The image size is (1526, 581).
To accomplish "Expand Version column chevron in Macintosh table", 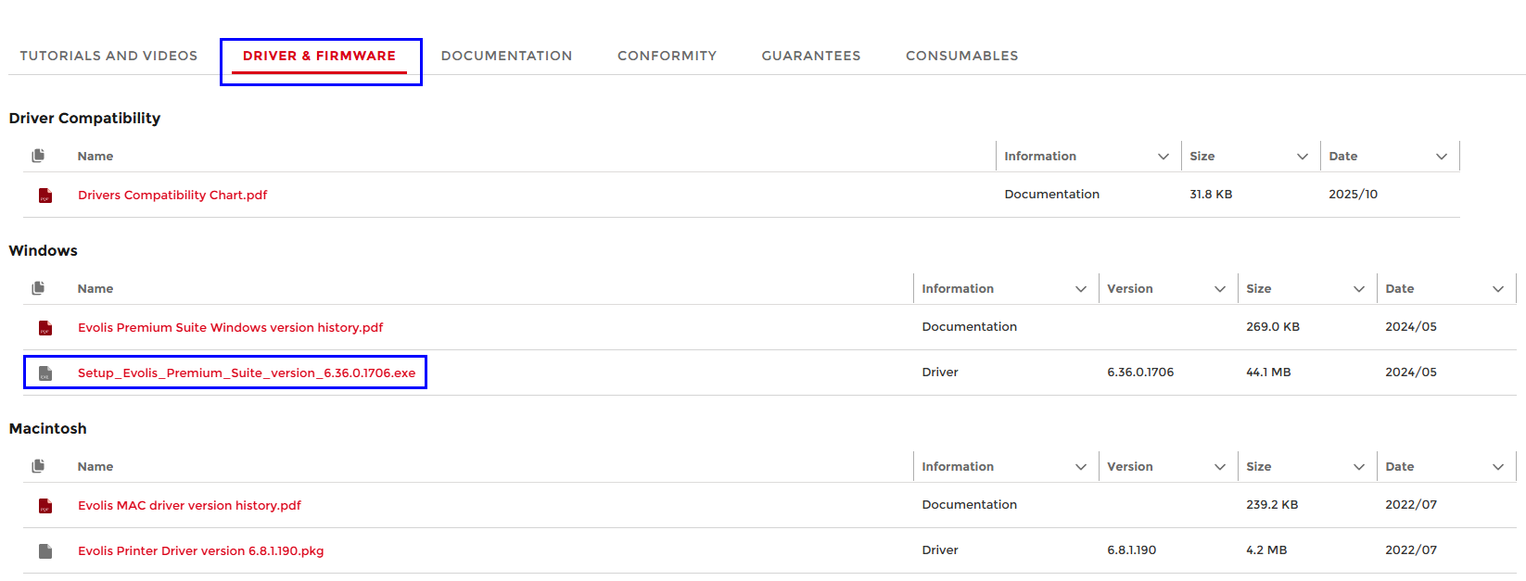I will pyautogui.click(x=1220, y=467).
